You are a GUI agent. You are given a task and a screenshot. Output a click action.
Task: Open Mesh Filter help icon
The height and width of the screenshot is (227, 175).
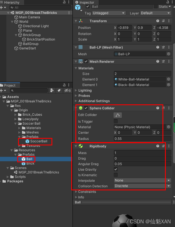pos(158,47)
